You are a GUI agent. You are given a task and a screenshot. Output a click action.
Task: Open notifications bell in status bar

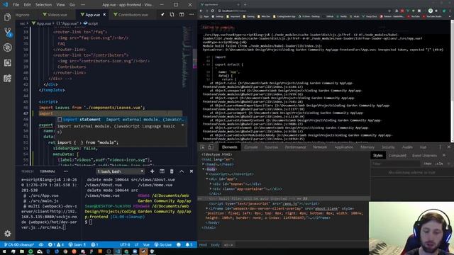(189, 244)
